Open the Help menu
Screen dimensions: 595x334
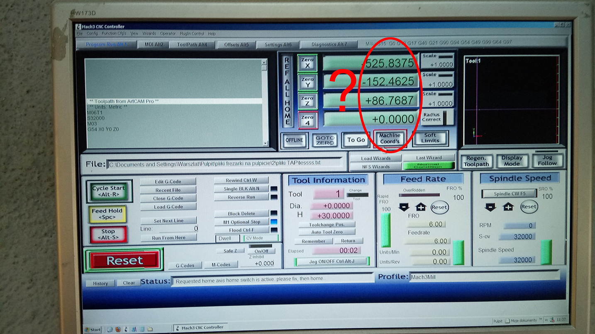pos(212,34)
